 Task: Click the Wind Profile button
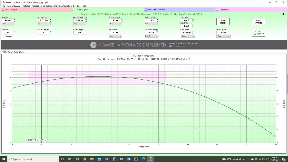point(259,22)
